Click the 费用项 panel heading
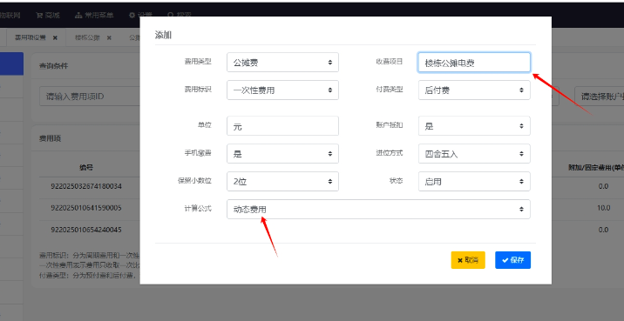 pyautogui.click(x=50, y=138)
